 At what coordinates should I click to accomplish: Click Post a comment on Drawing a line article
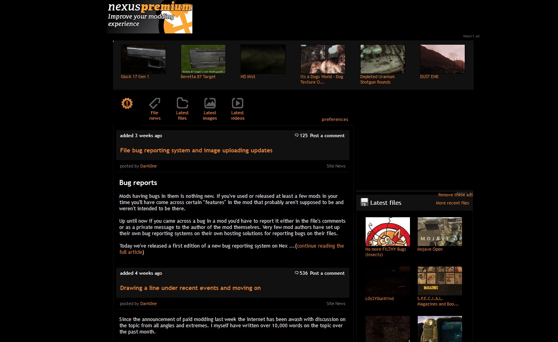click(x=327, y=273)
